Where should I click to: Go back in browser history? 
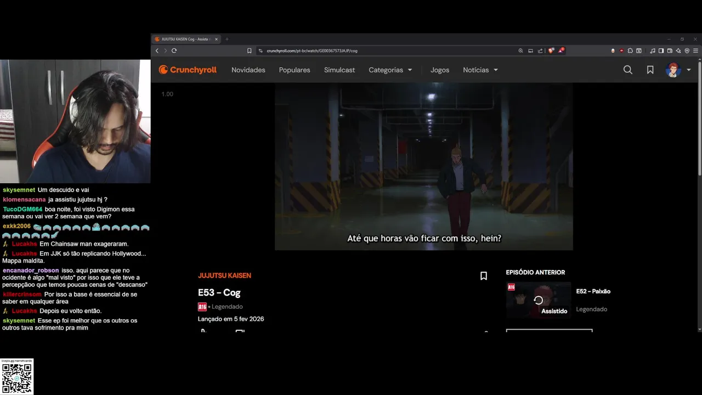point(157,50)
